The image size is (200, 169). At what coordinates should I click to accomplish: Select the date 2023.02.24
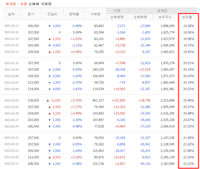(11, 127)
